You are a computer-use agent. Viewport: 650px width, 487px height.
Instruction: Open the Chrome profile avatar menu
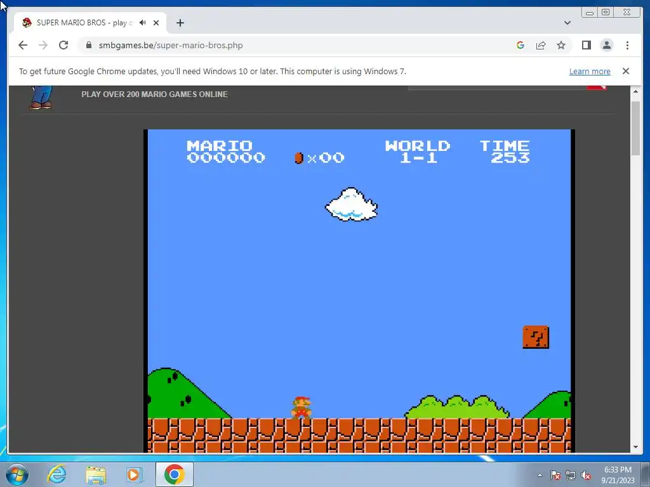[x=606, y=45]
